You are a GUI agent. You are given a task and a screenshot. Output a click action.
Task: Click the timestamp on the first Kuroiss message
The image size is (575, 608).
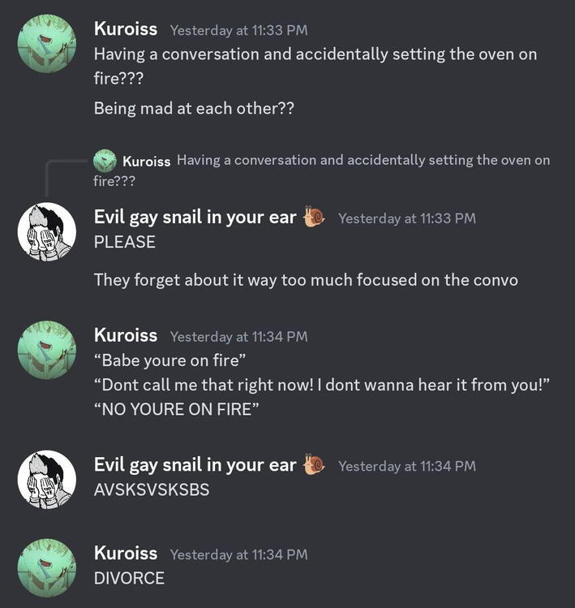(238, 31)
